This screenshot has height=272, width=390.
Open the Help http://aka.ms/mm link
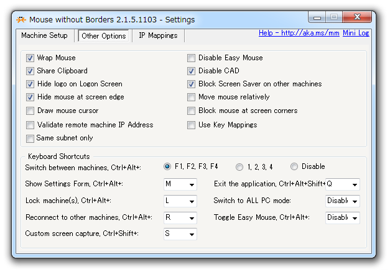coord(299,33)
